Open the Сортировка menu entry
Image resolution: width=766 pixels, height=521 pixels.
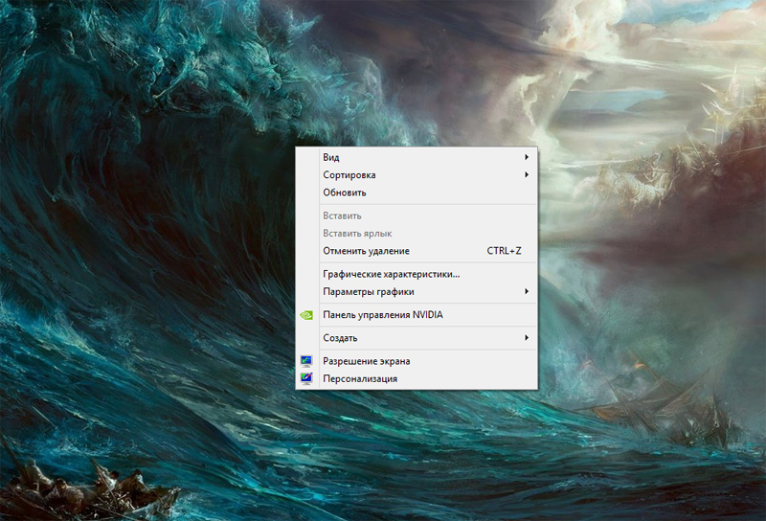click(x=417, y=174)
